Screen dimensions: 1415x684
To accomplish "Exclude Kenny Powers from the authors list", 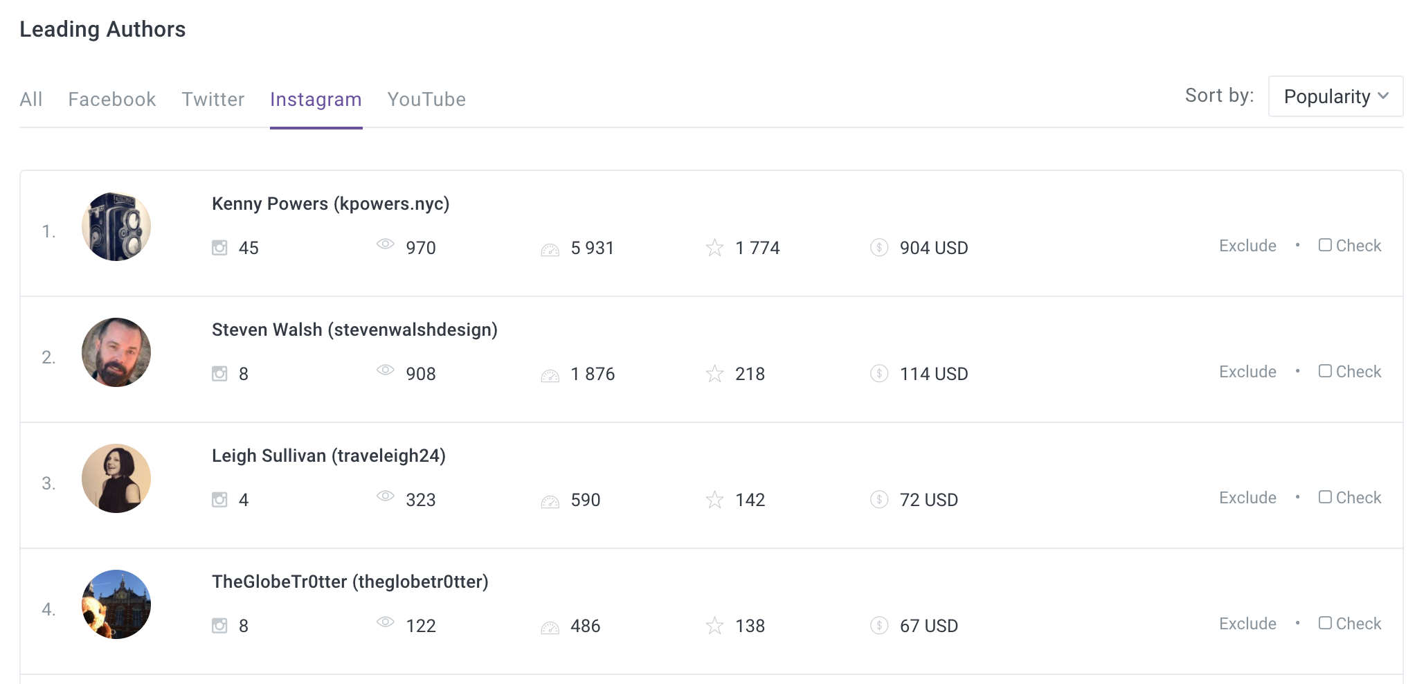I will coord(1247,246).
